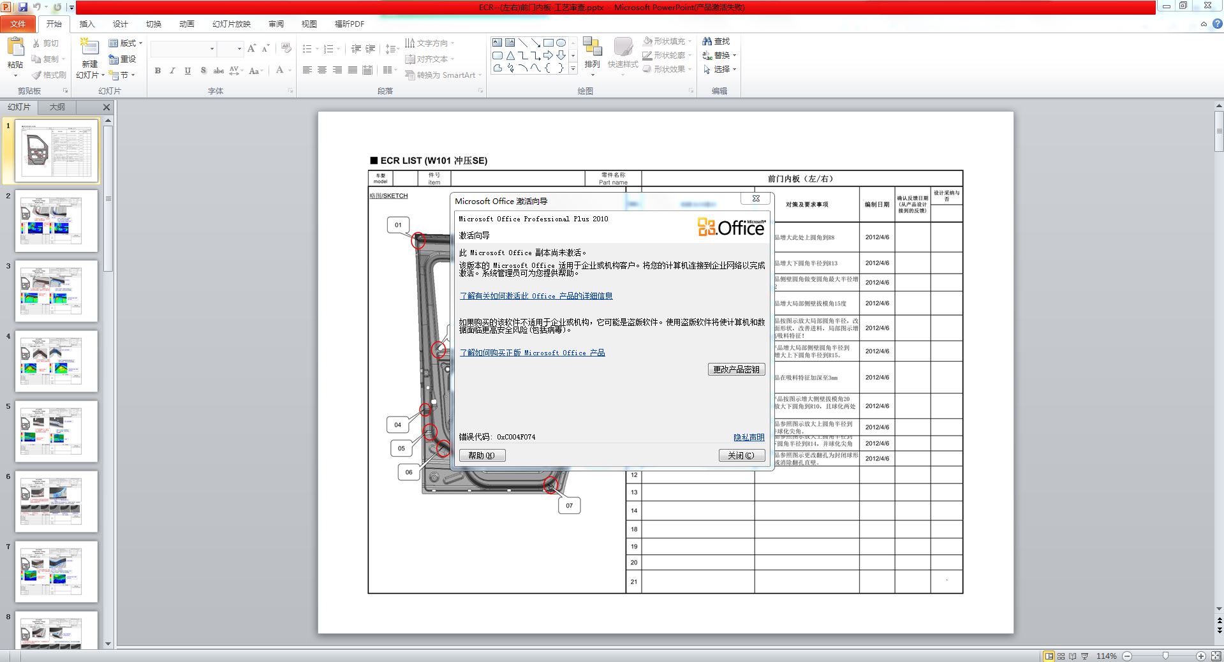Select the Rectangle shape in shapes gallery

pyautogui.click(x=548, y=43)
